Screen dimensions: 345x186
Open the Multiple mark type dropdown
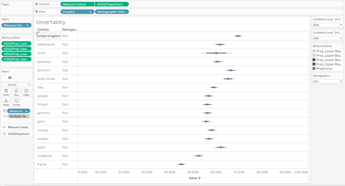pos(17,85)
